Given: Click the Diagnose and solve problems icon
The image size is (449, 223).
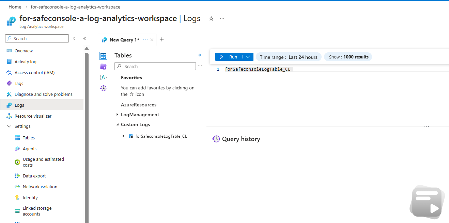Looking at the screenshot, I should tap(9, 94).
